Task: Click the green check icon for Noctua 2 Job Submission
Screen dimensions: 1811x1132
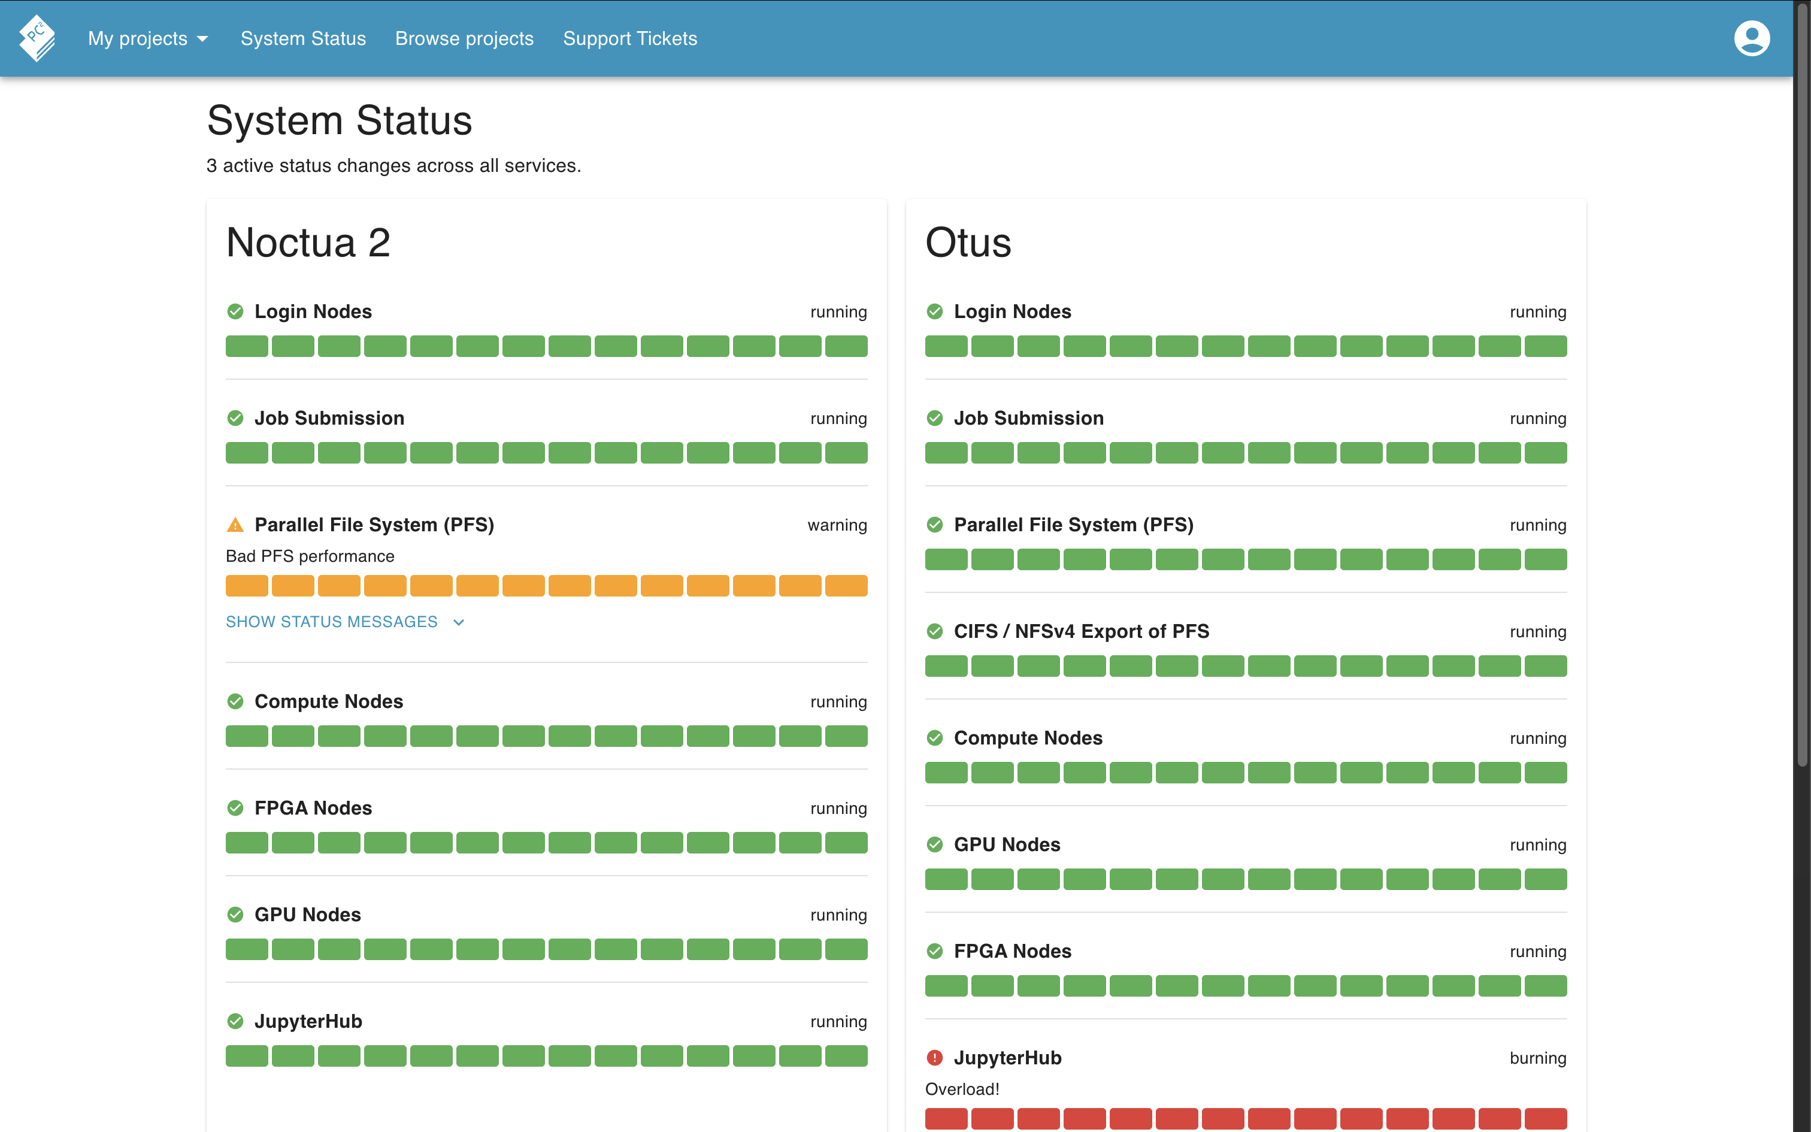Action: click(235, 418)
